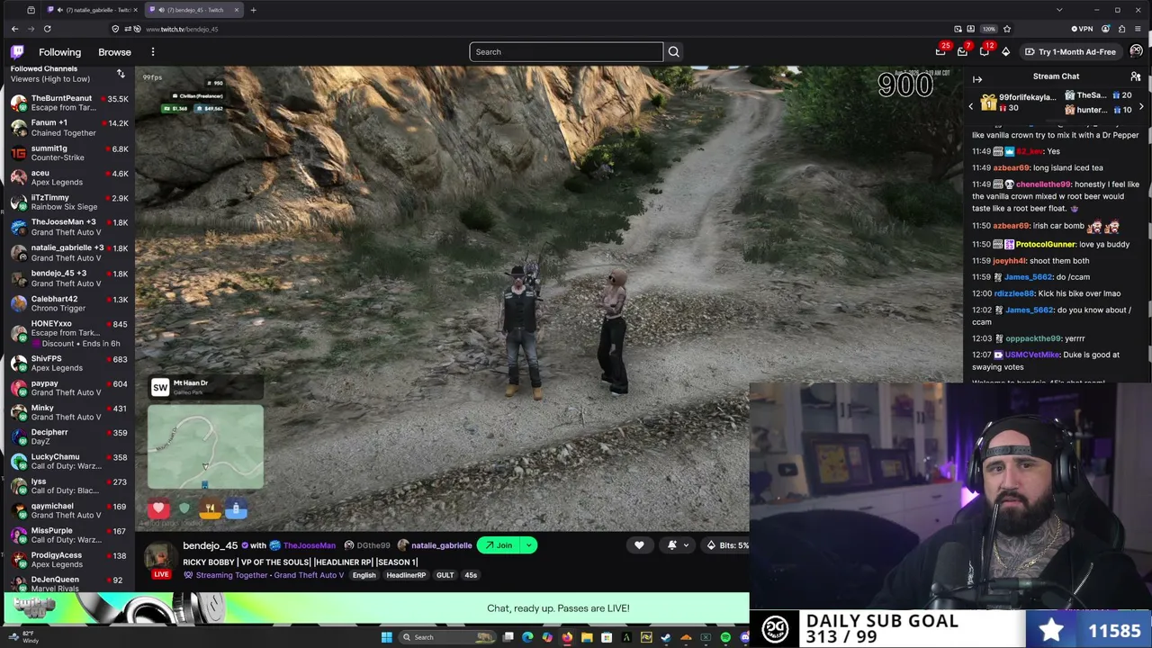Open Windows Start menu

(x=386, y=637)
